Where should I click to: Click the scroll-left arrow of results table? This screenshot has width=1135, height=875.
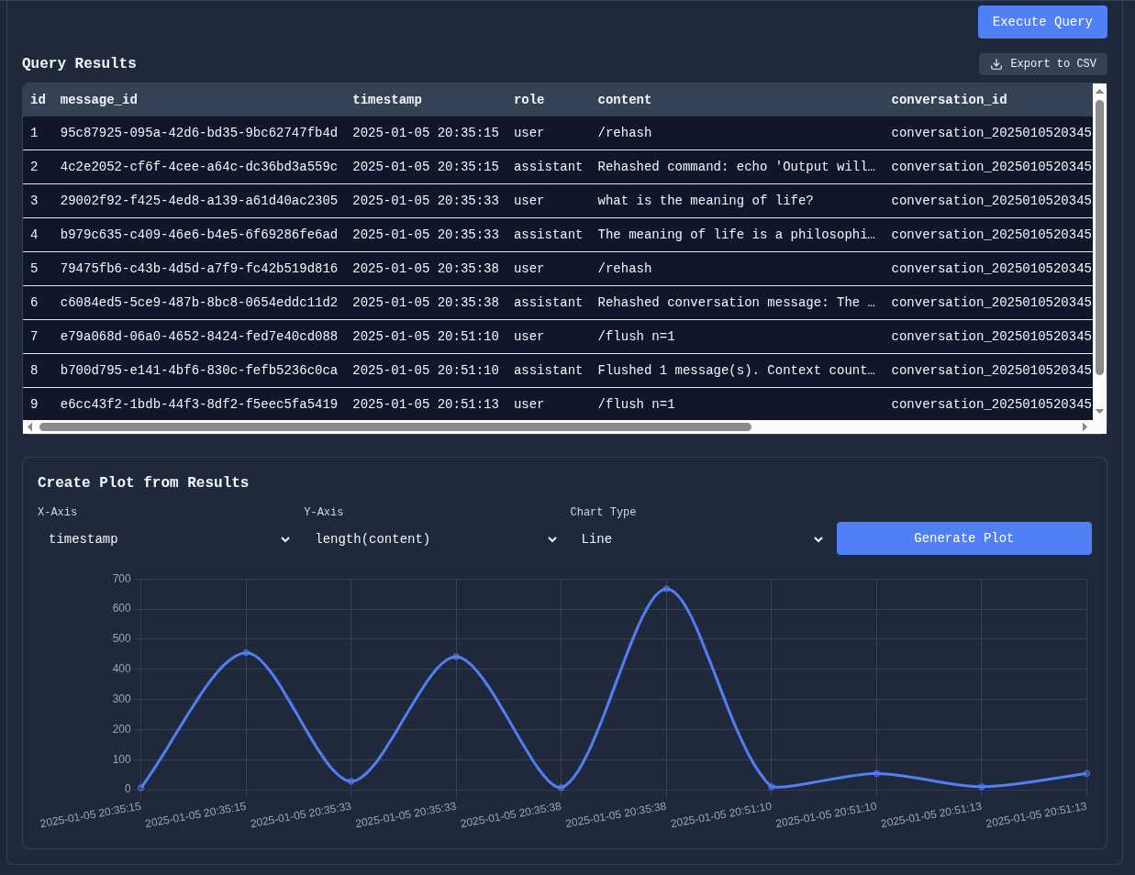click(30, 426)
